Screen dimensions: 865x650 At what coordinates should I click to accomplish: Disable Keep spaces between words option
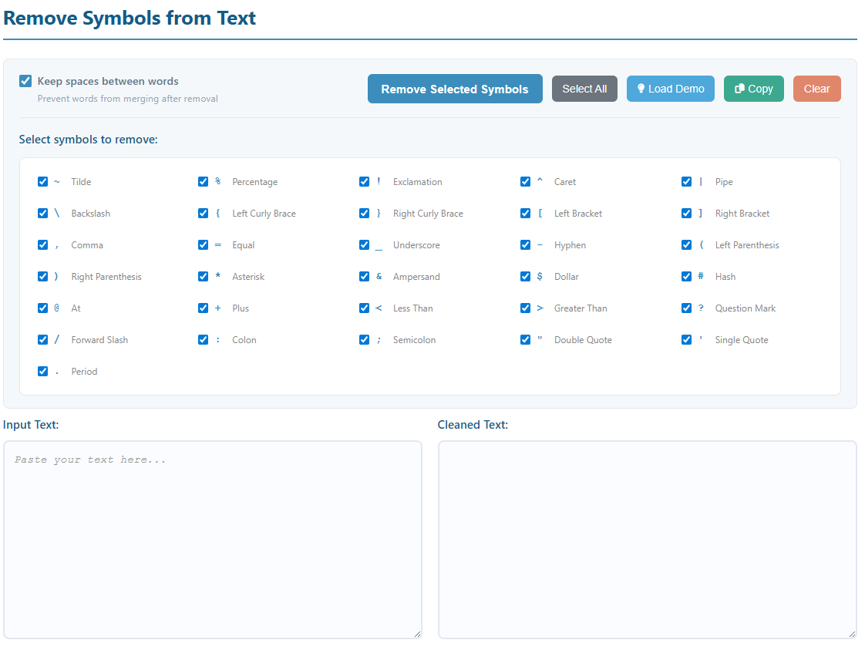pyautogui.click(x=25, y=81)
